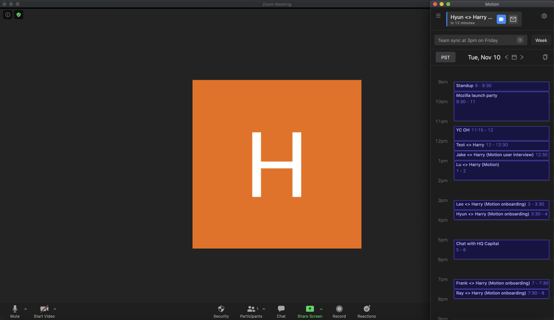Screen dimensions: 554x320
Task: Click the Zoom meeting info icon
Action: (8, 15)
